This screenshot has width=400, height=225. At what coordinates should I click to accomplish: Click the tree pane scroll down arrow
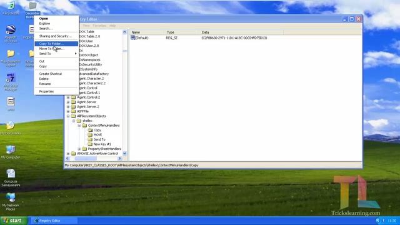pos(124,154)
